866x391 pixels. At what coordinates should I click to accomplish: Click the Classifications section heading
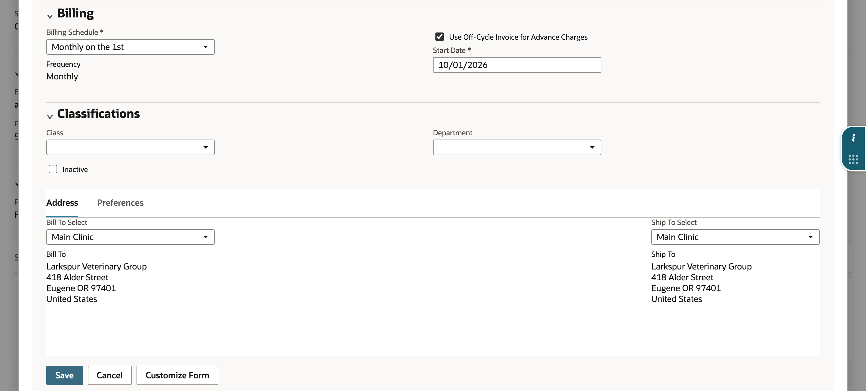click(x=99, y=114)
